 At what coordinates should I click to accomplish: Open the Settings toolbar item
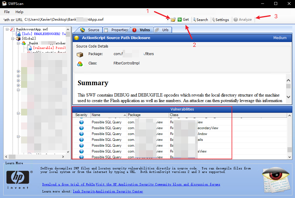pos(221,20)
